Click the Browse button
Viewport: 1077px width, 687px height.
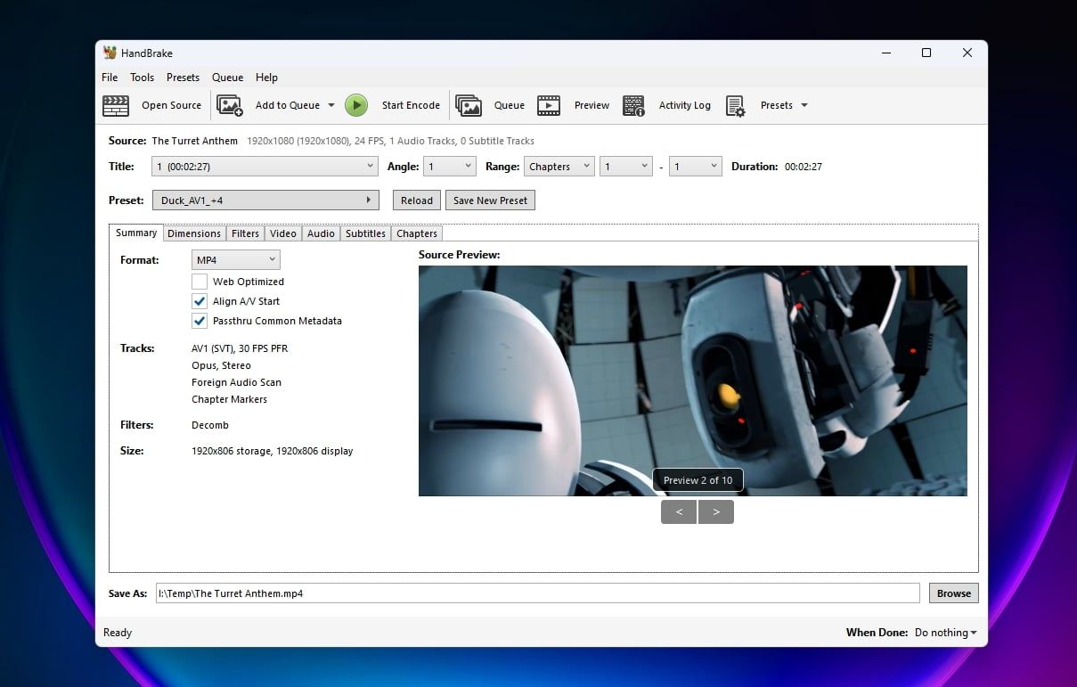953,593
